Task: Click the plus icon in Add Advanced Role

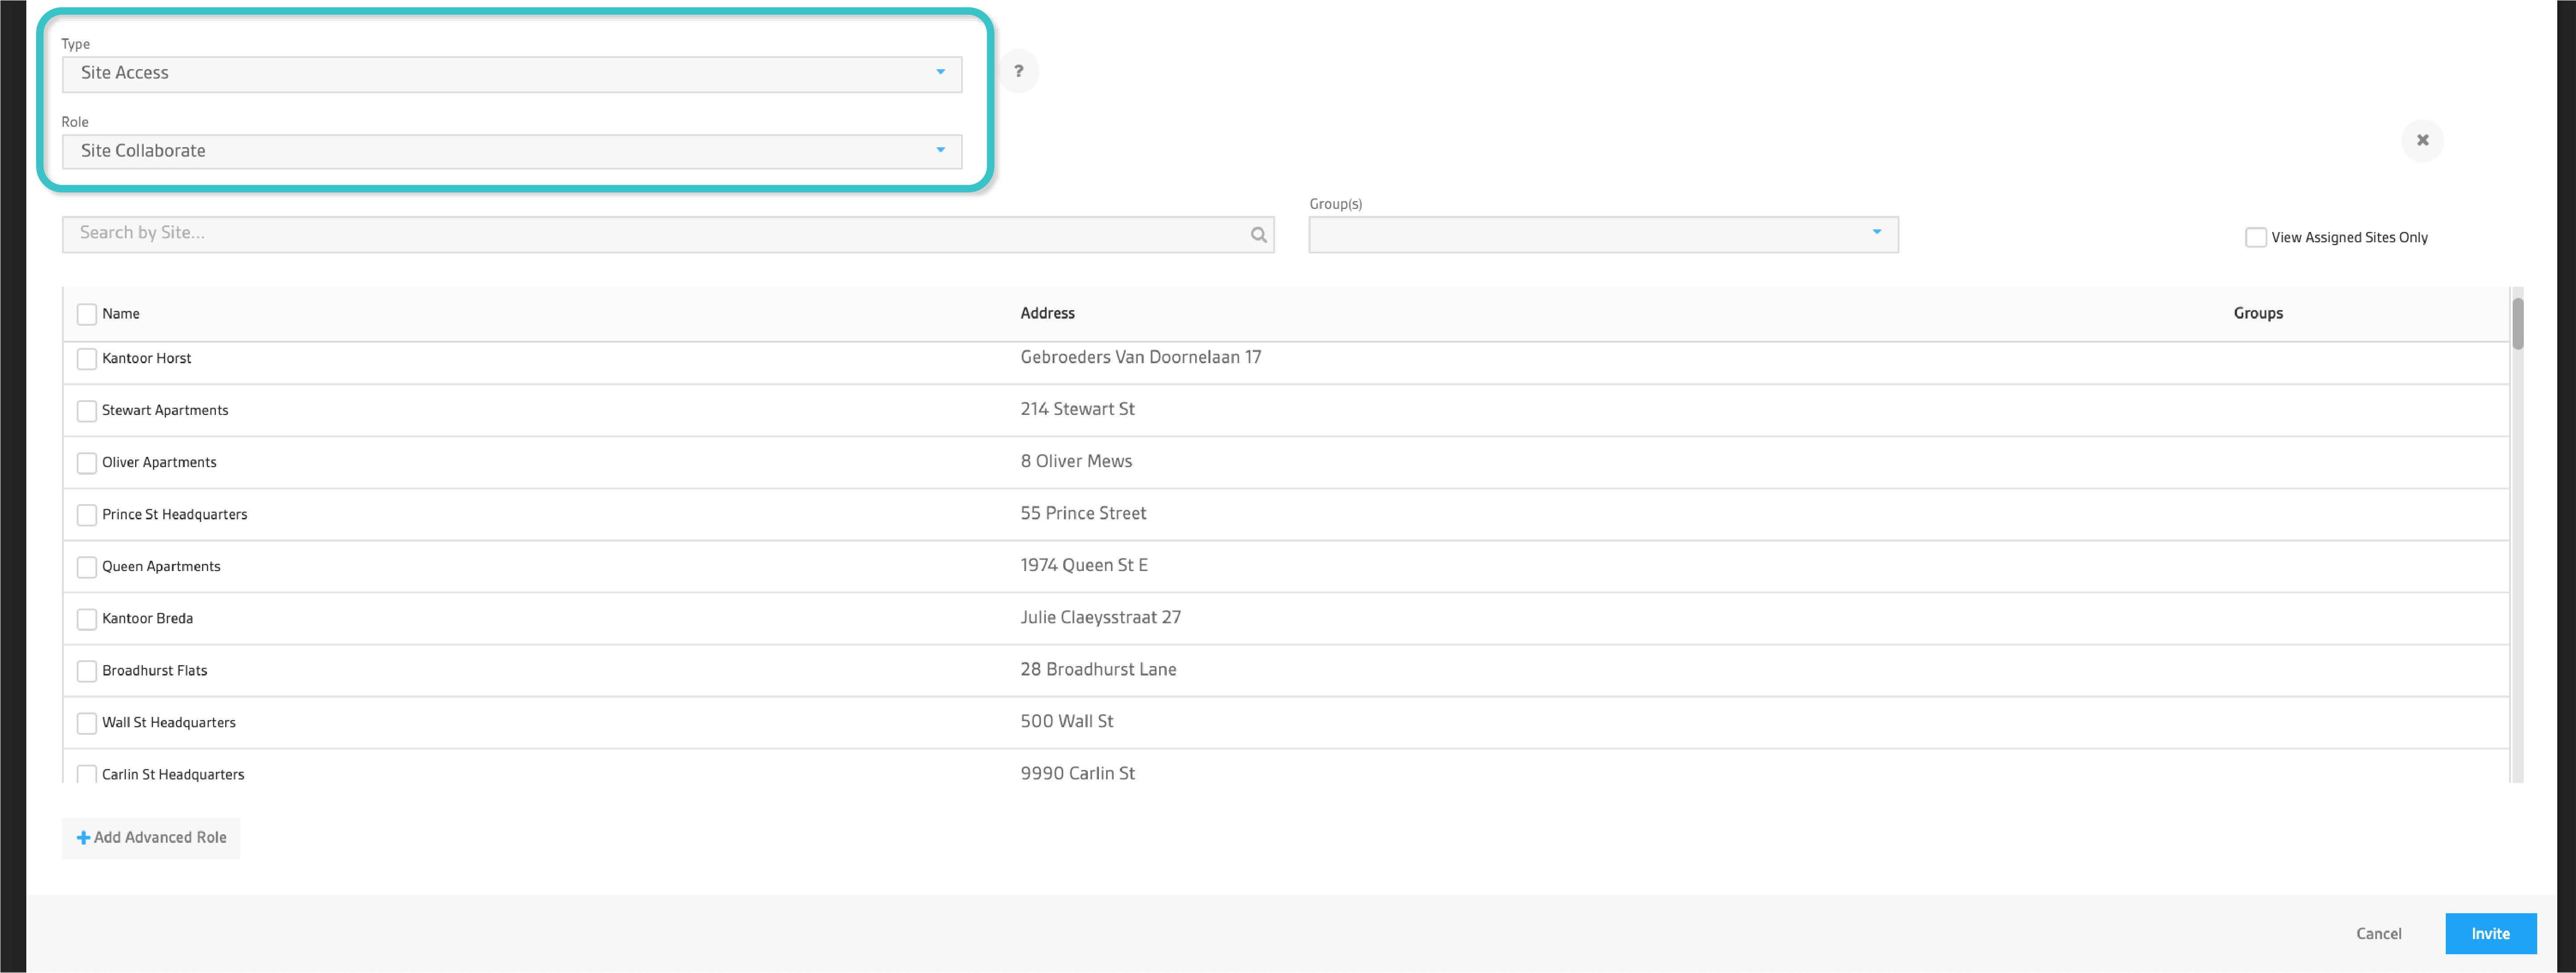Action: click(84, 838)
